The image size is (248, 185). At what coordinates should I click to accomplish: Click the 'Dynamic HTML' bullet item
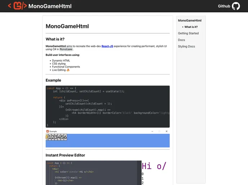pos(61,61)
